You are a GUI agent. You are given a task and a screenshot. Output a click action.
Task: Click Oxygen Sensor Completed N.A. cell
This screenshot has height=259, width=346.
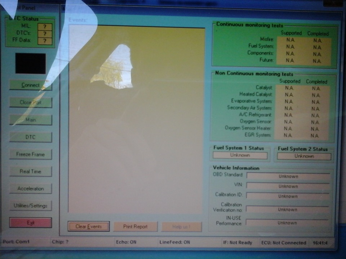point(315,122)
